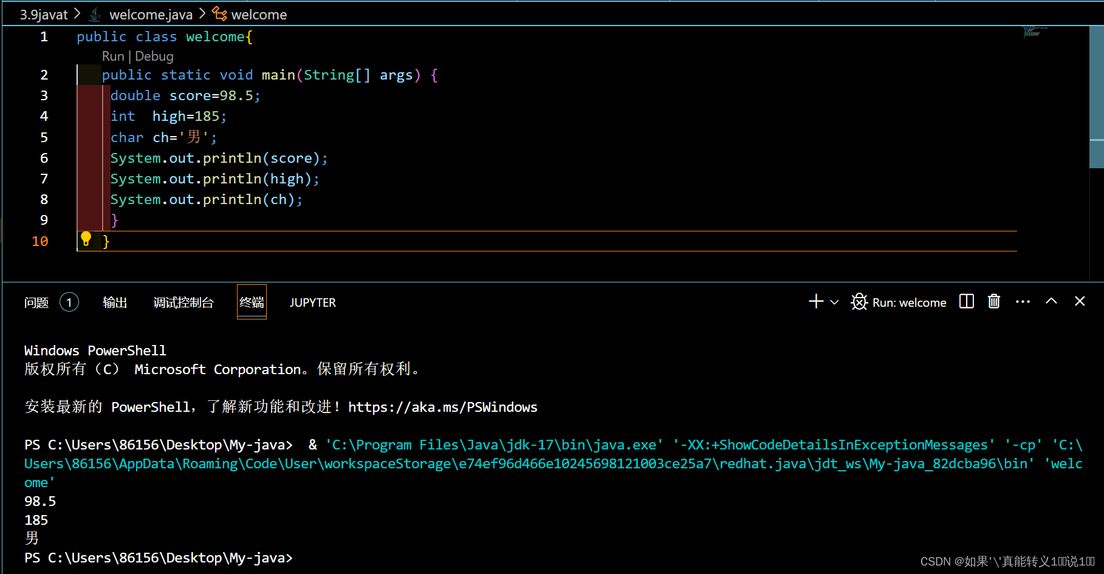Click the class symbol icon in breadcrumb

219,14
